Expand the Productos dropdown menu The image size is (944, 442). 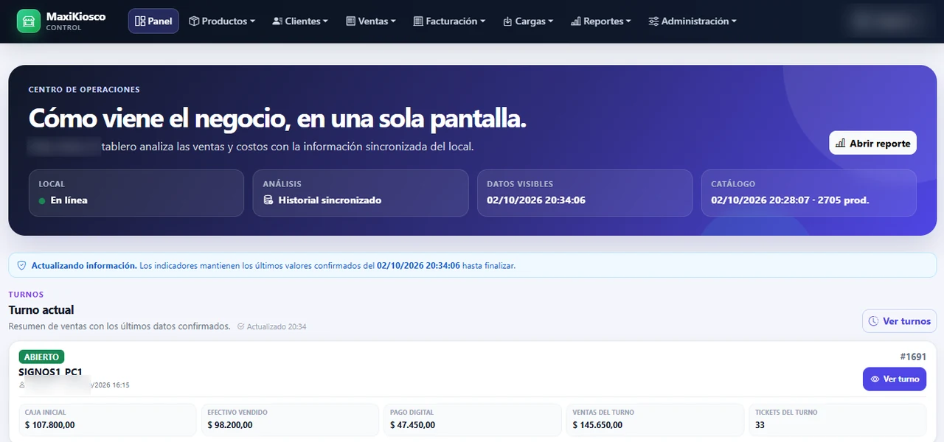(222, 21)
